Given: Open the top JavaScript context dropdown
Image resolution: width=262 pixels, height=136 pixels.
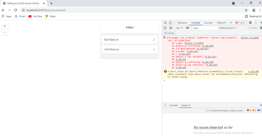Looking at the screenshot, I should coord(179,28).
